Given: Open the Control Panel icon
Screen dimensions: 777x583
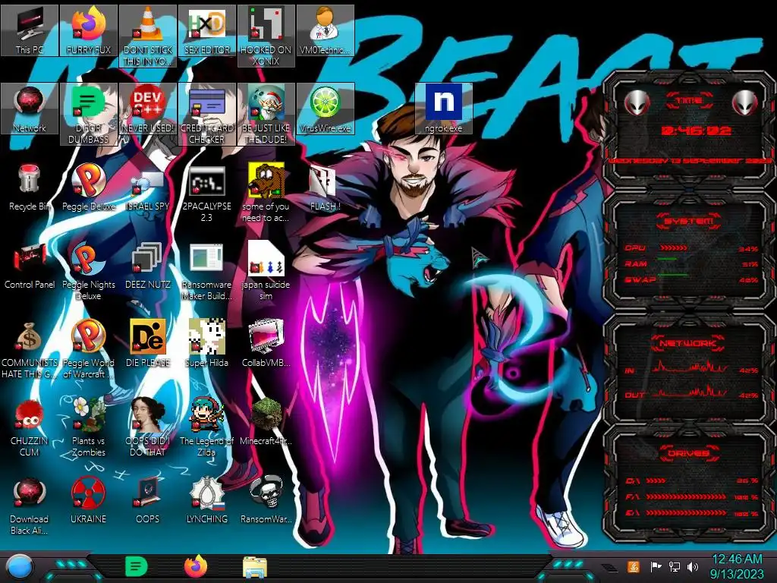Looking at the screenshot, I should tap(30, 265).
